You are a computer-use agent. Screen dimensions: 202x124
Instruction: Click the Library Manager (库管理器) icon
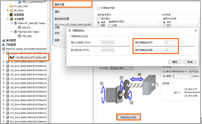click(x=11, y=15)
